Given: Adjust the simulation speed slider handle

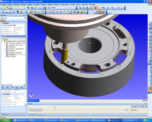Looking at the screenshot, I should point(54,110).
